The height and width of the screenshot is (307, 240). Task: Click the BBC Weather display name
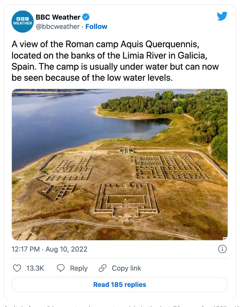(58, 17)
